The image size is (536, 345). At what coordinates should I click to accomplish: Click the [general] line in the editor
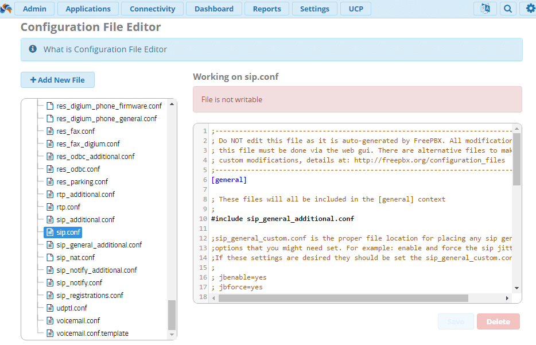point(228,180)
